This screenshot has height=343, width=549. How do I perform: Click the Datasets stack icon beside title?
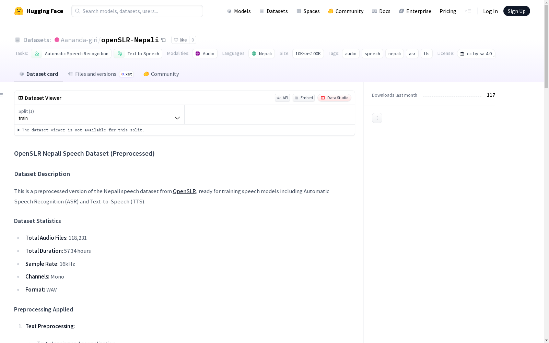(x=17, y=40)
